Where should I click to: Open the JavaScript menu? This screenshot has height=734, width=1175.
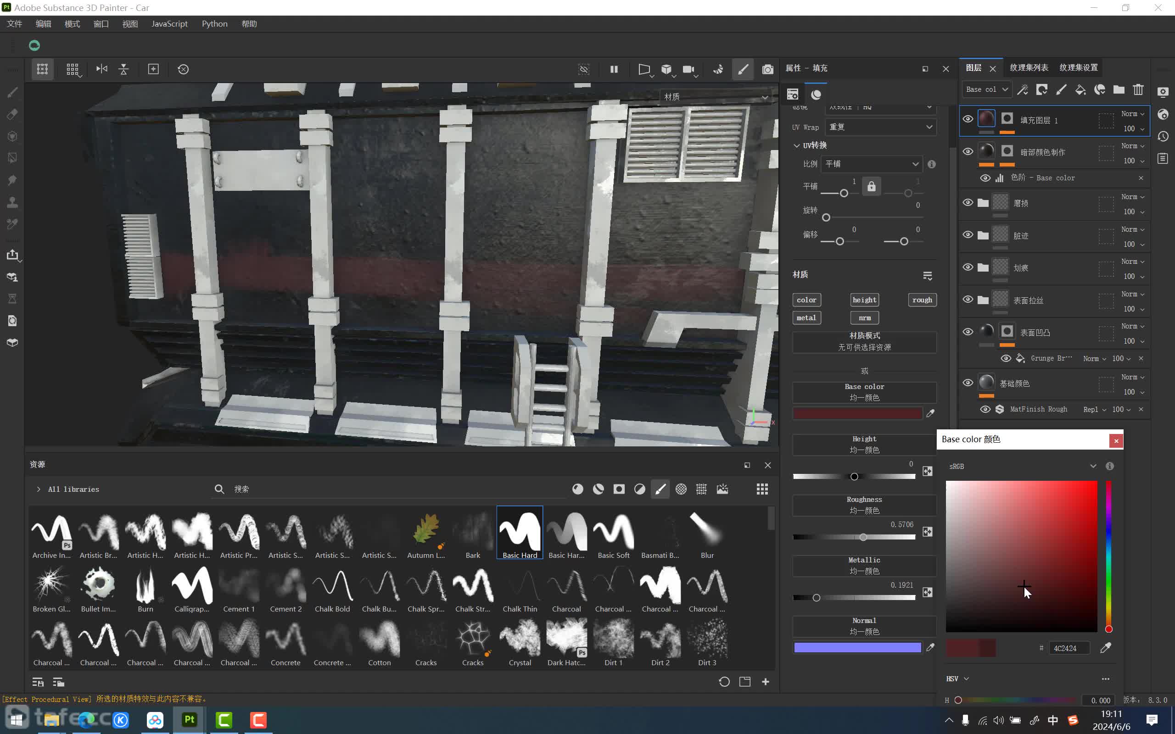click(x=169, y=24)
